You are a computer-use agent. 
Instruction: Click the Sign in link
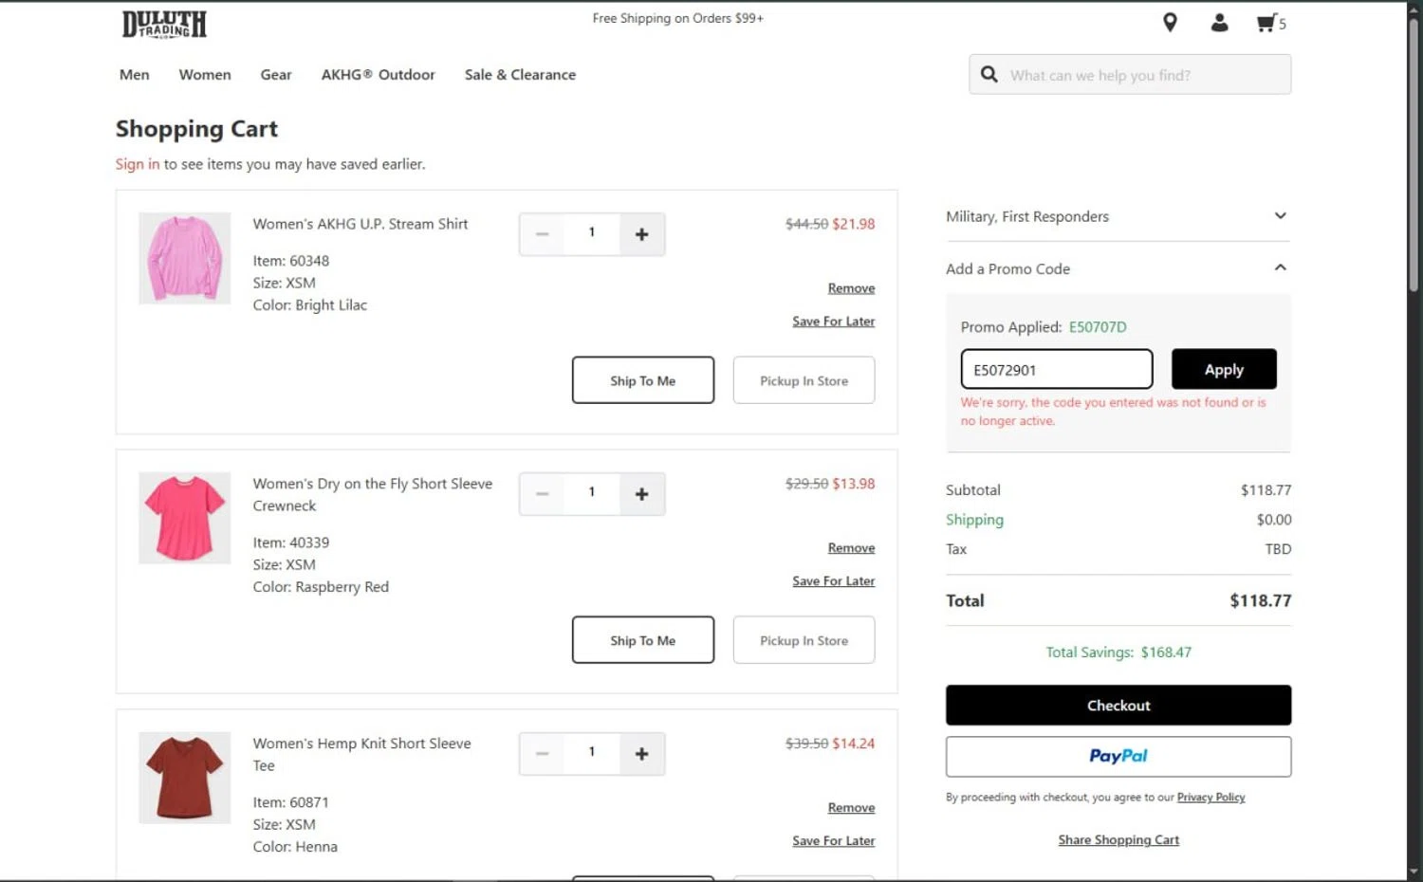coord(138,164)
